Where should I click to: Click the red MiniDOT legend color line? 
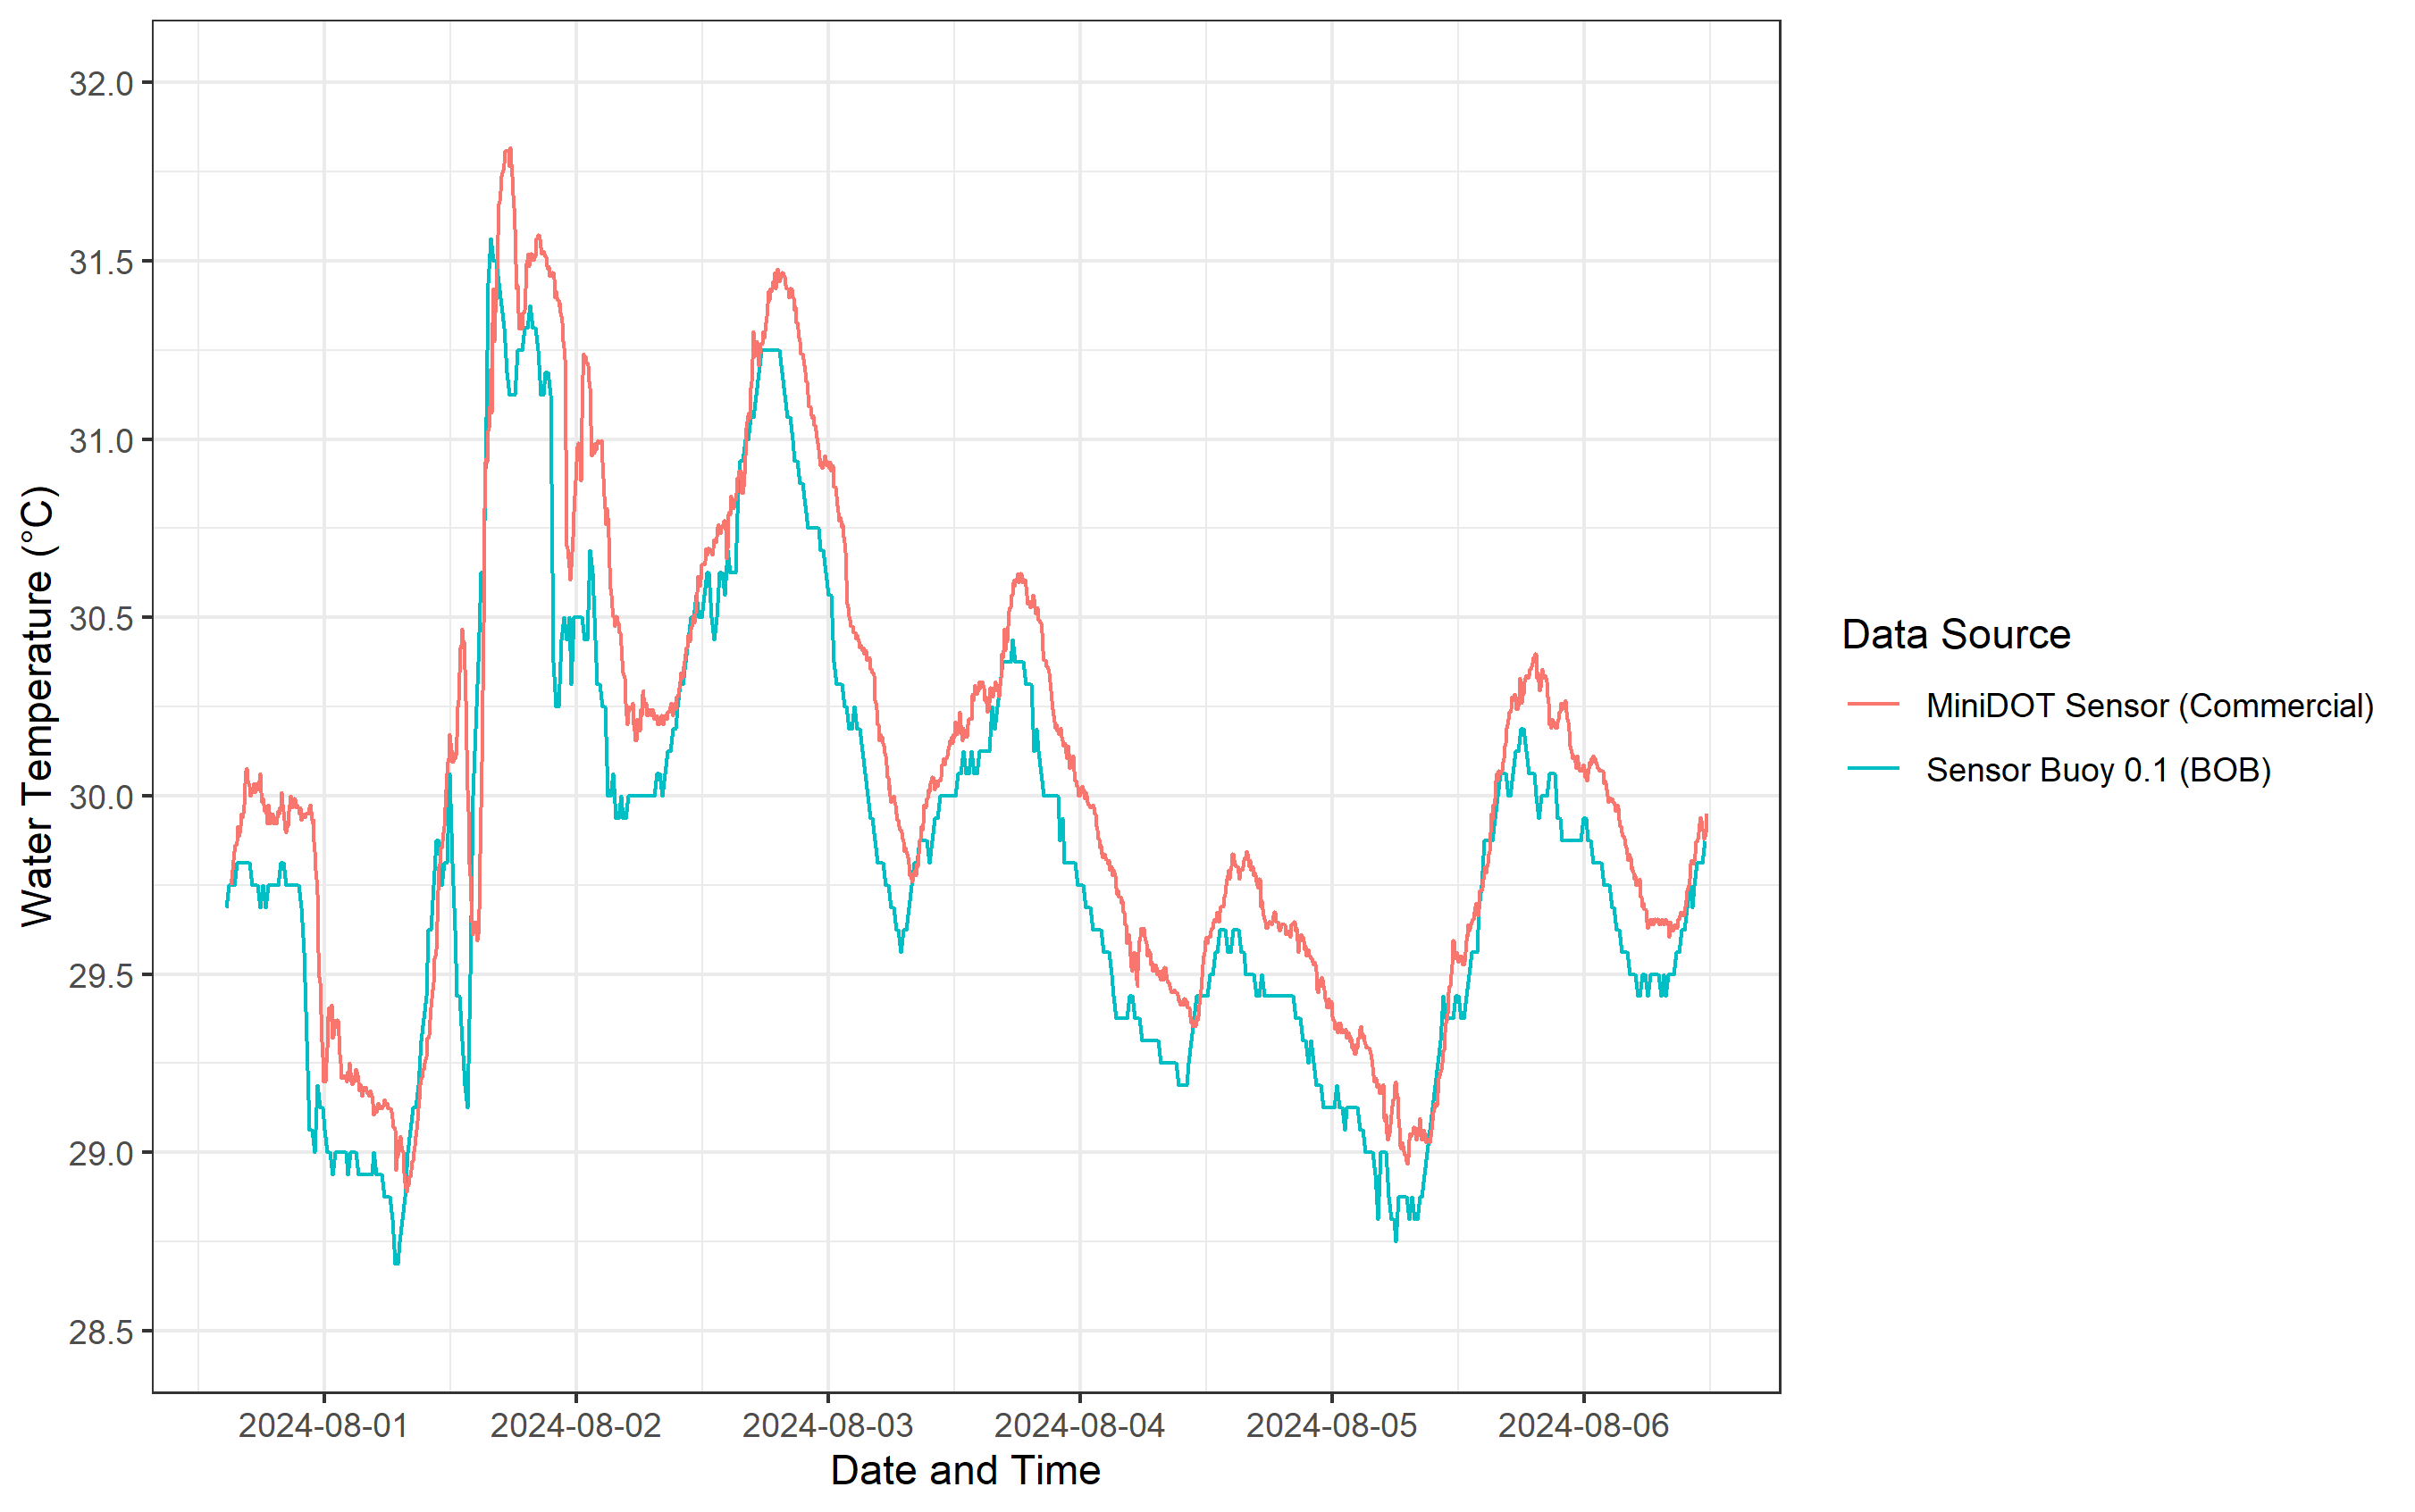[1873, 705]
